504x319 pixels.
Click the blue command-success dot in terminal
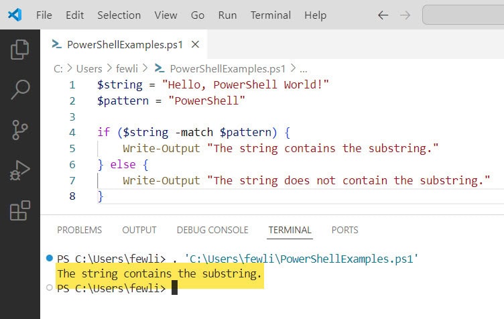click(x=49, y=258)
